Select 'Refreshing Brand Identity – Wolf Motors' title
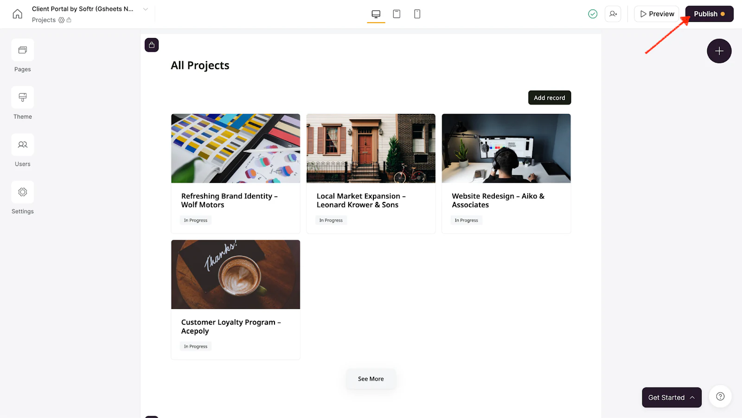Viewport: 742px width, 418px height. click(x=230, y=201)
